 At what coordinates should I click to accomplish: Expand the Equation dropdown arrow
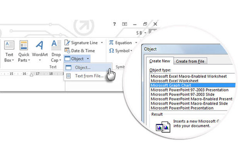136,43
